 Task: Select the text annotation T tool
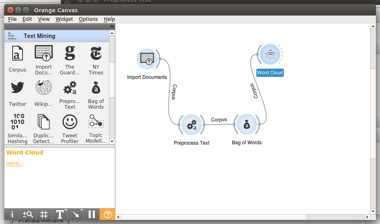click(x=59, y=214)
